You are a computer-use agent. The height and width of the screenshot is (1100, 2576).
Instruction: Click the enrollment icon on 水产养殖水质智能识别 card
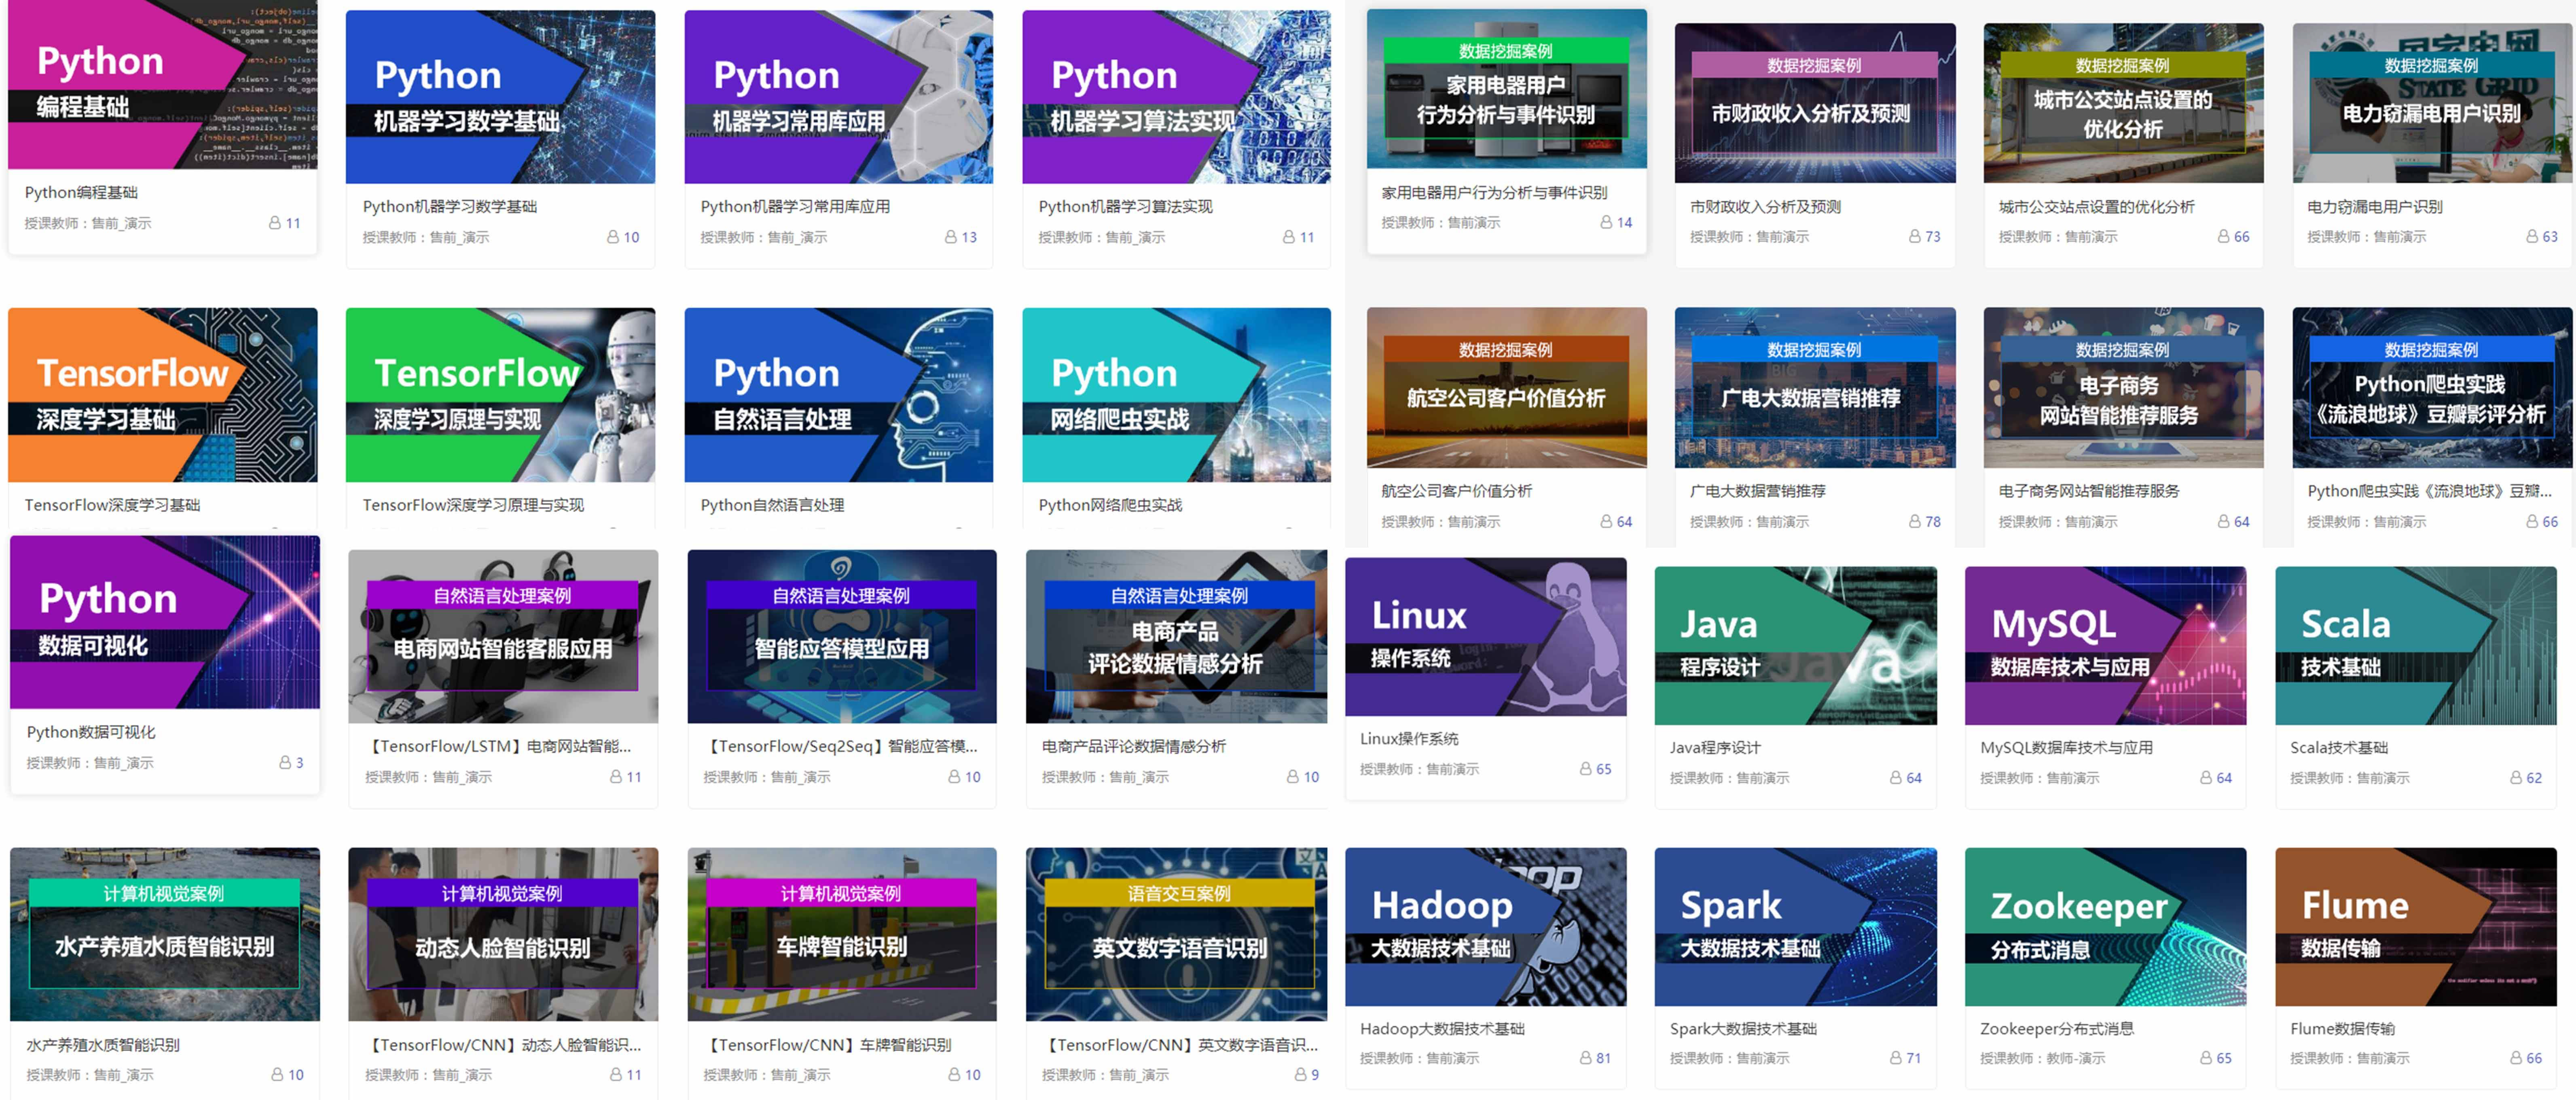point(277,1075)
